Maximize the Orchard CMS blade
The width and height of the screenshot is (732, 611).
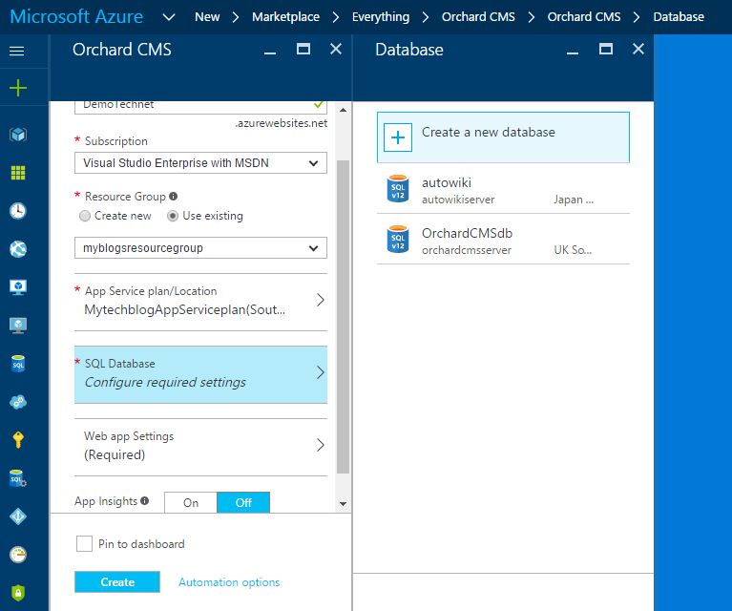[x=303, y=49]
